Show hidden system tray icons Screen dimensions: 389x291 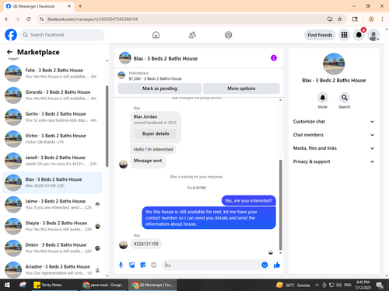(317, 285)
